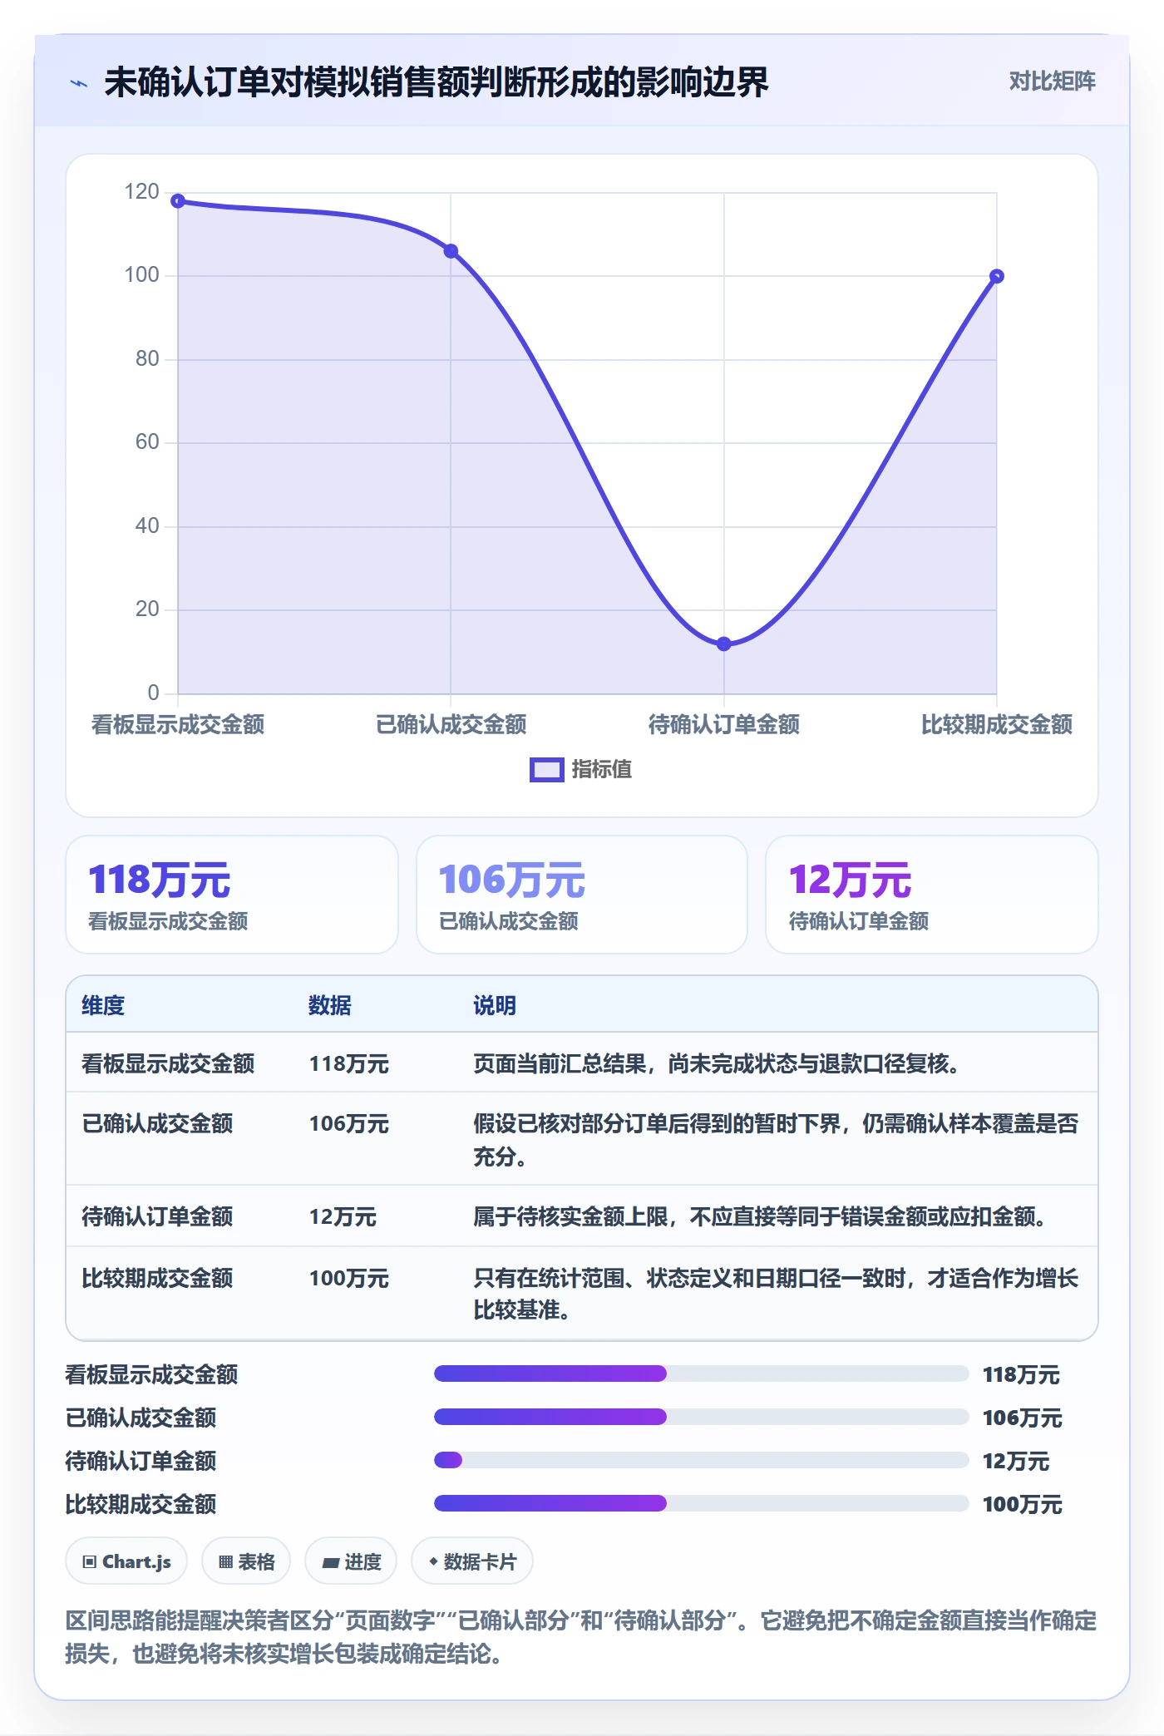Click the footer paragraph starting 区间思路
1164x1736 pixels.
click(581, 1637)
